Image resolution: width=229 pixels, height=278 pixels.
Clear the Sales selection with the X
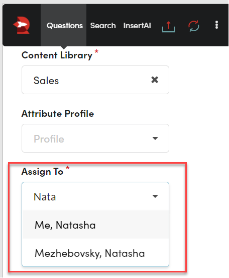pyautogui.click(x=155, y=80)
